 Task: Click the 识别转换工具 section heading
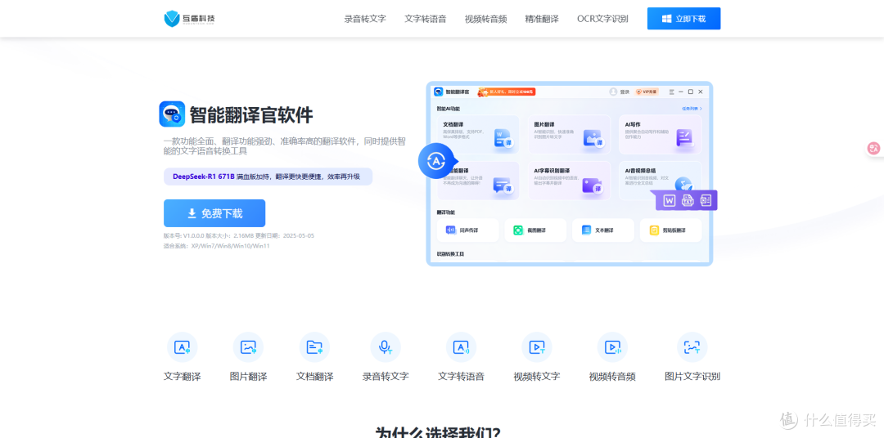[x=450, y=254]
